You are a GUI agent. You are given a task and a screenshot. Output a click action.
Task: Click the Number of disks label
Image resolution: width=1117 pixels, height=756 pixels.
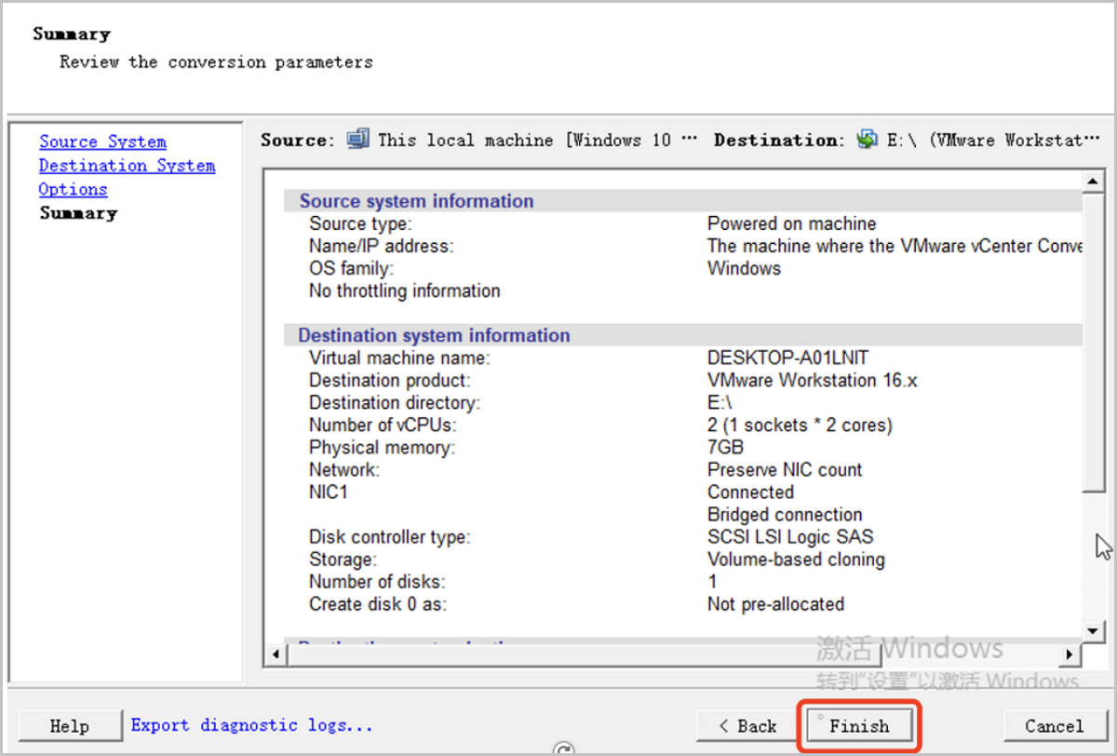click(x=377, y=582)
